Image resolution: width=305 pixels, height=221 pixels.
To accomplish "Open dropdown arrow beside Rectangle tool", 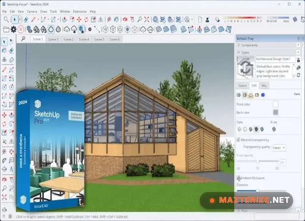I will point(58,20).
